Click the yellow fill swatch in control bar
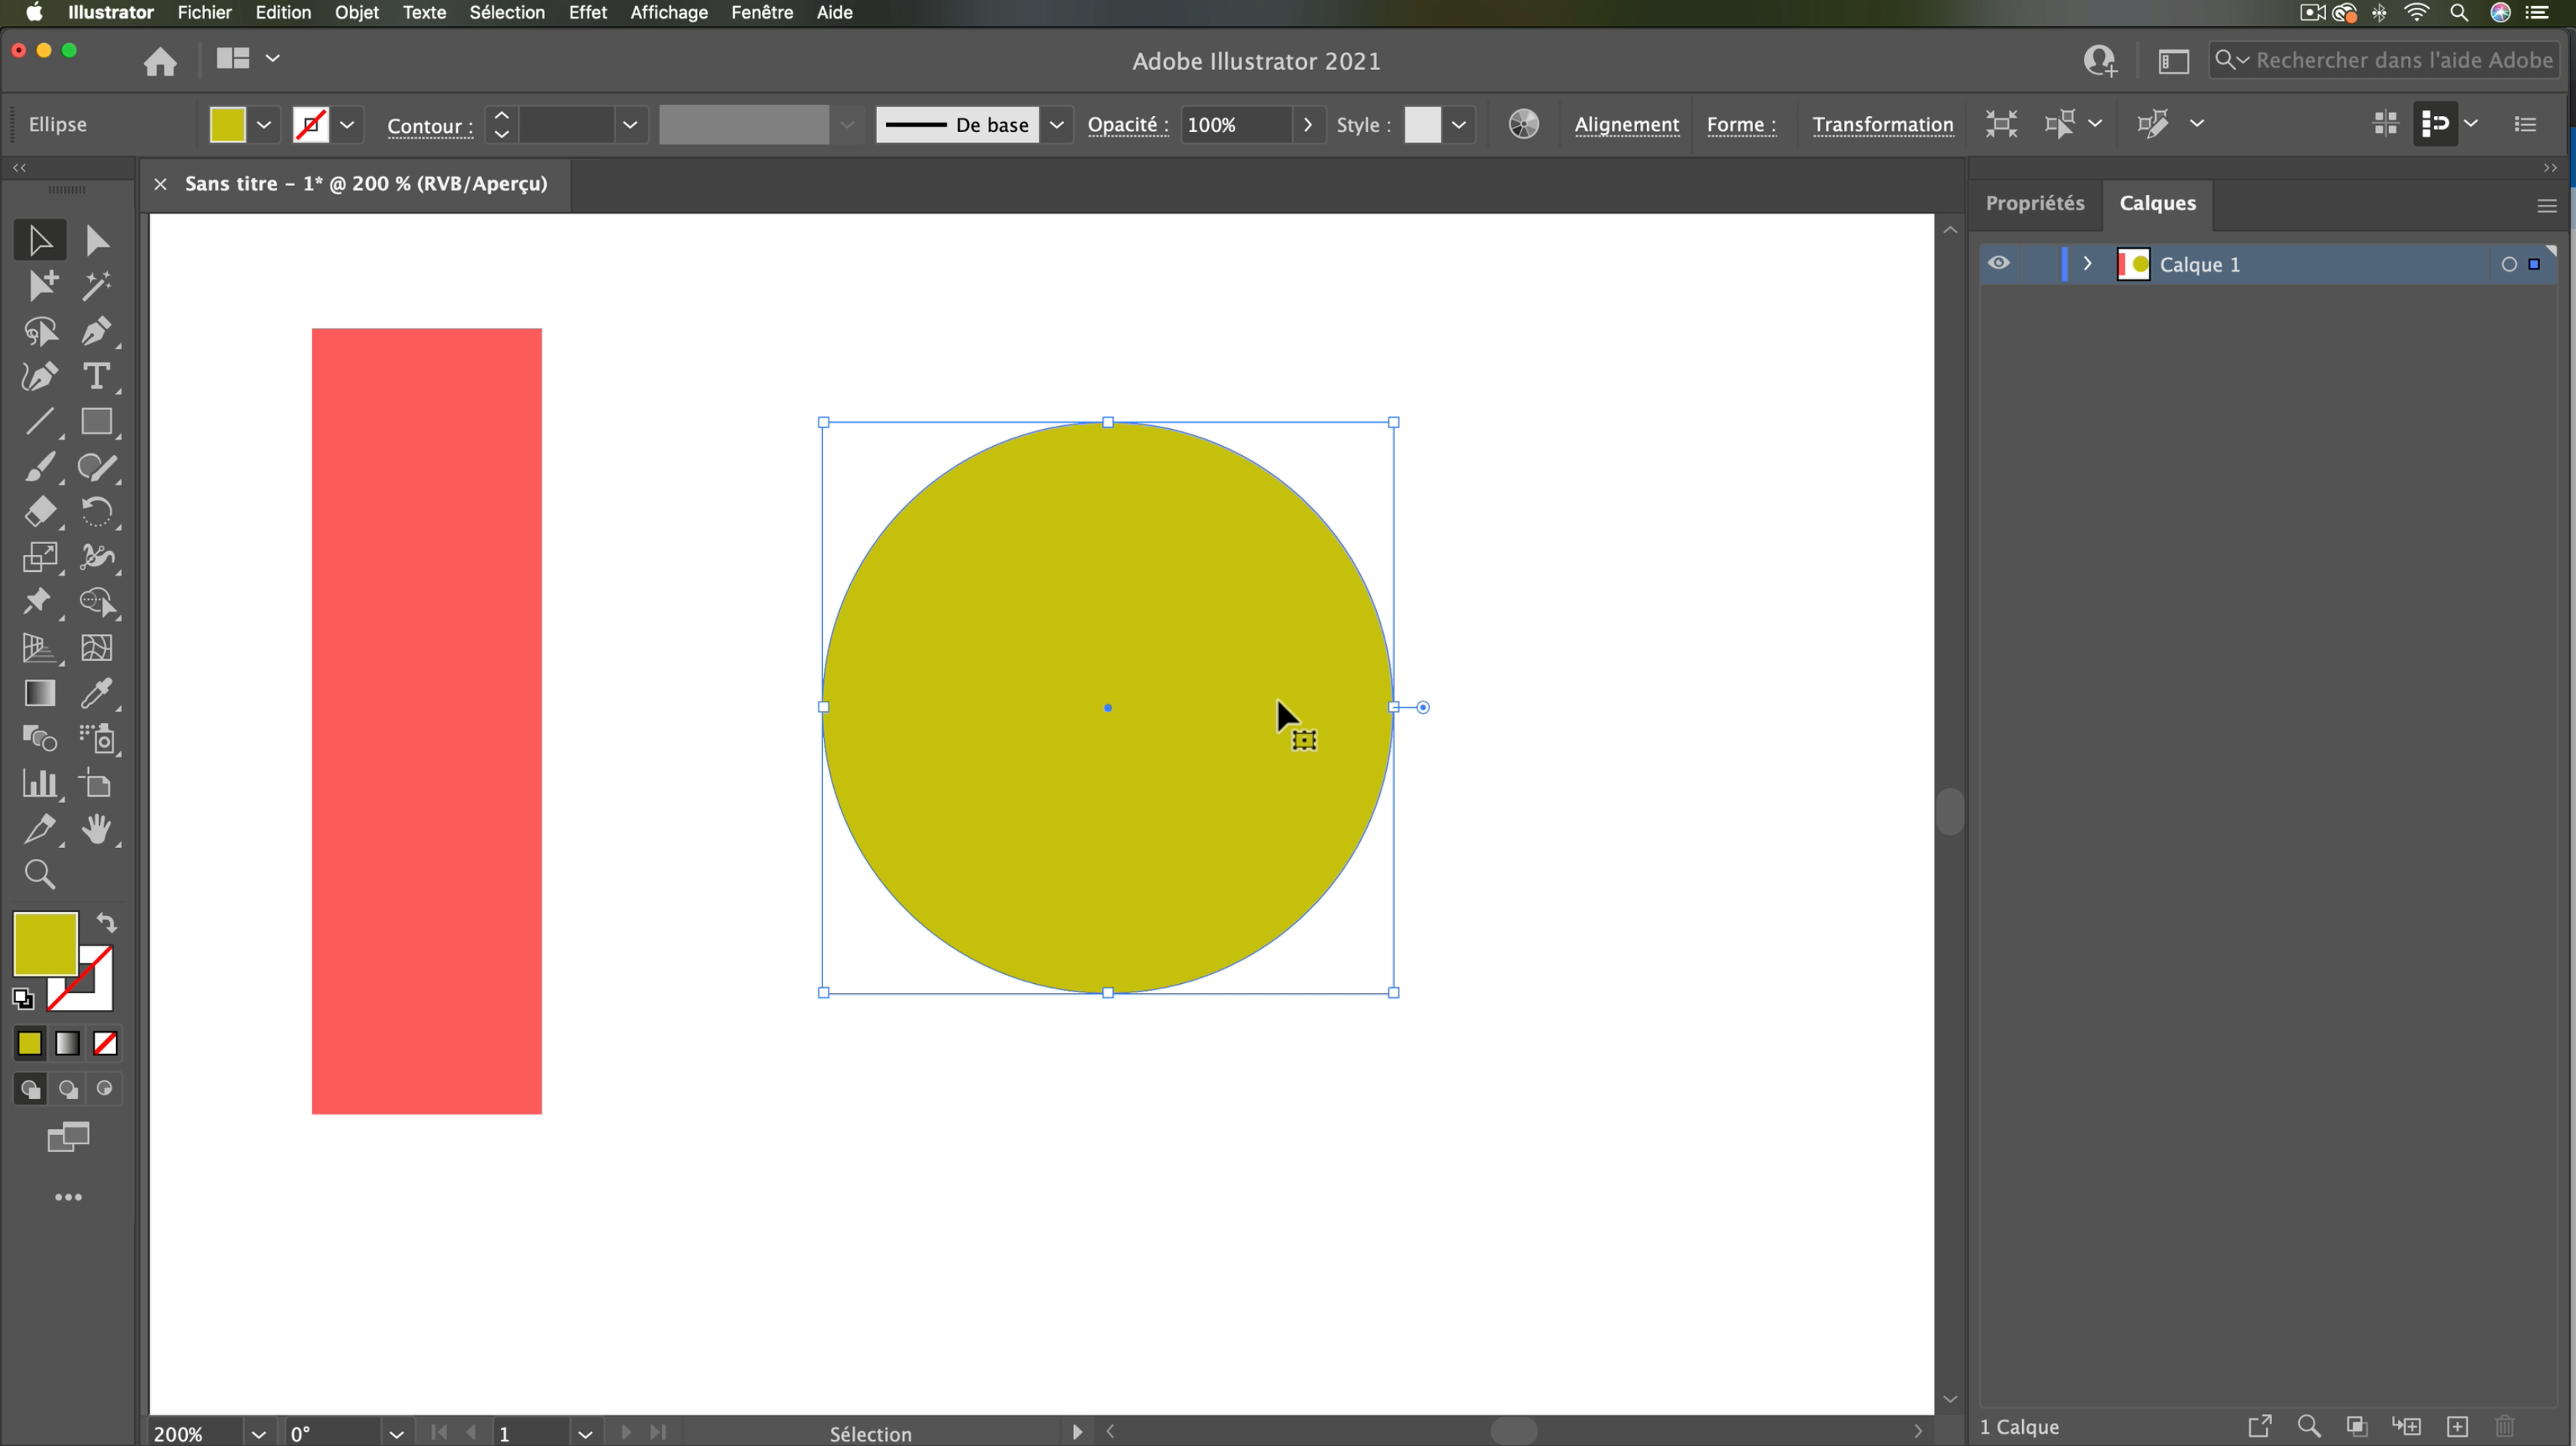 228,125
